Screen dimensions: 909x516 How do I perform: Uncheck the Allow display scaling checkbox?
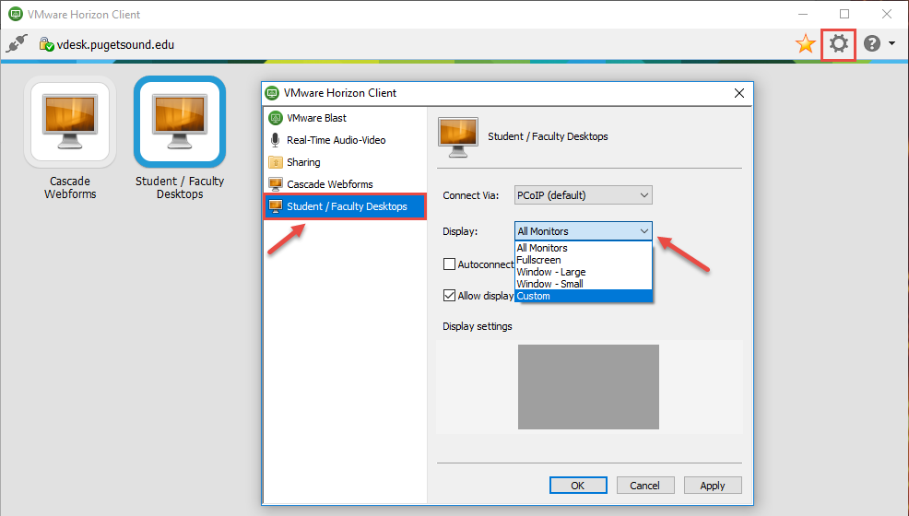pos(449,296)
